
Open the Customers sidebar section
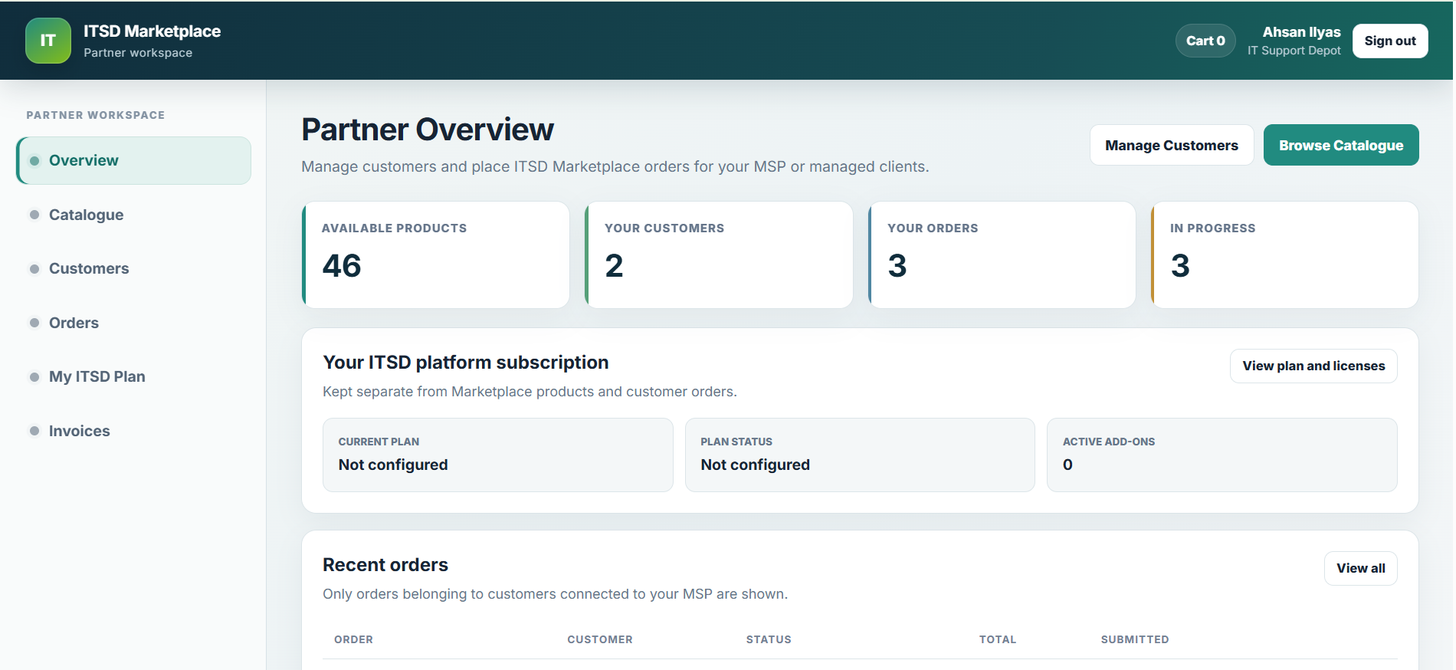tap(134, 268)
